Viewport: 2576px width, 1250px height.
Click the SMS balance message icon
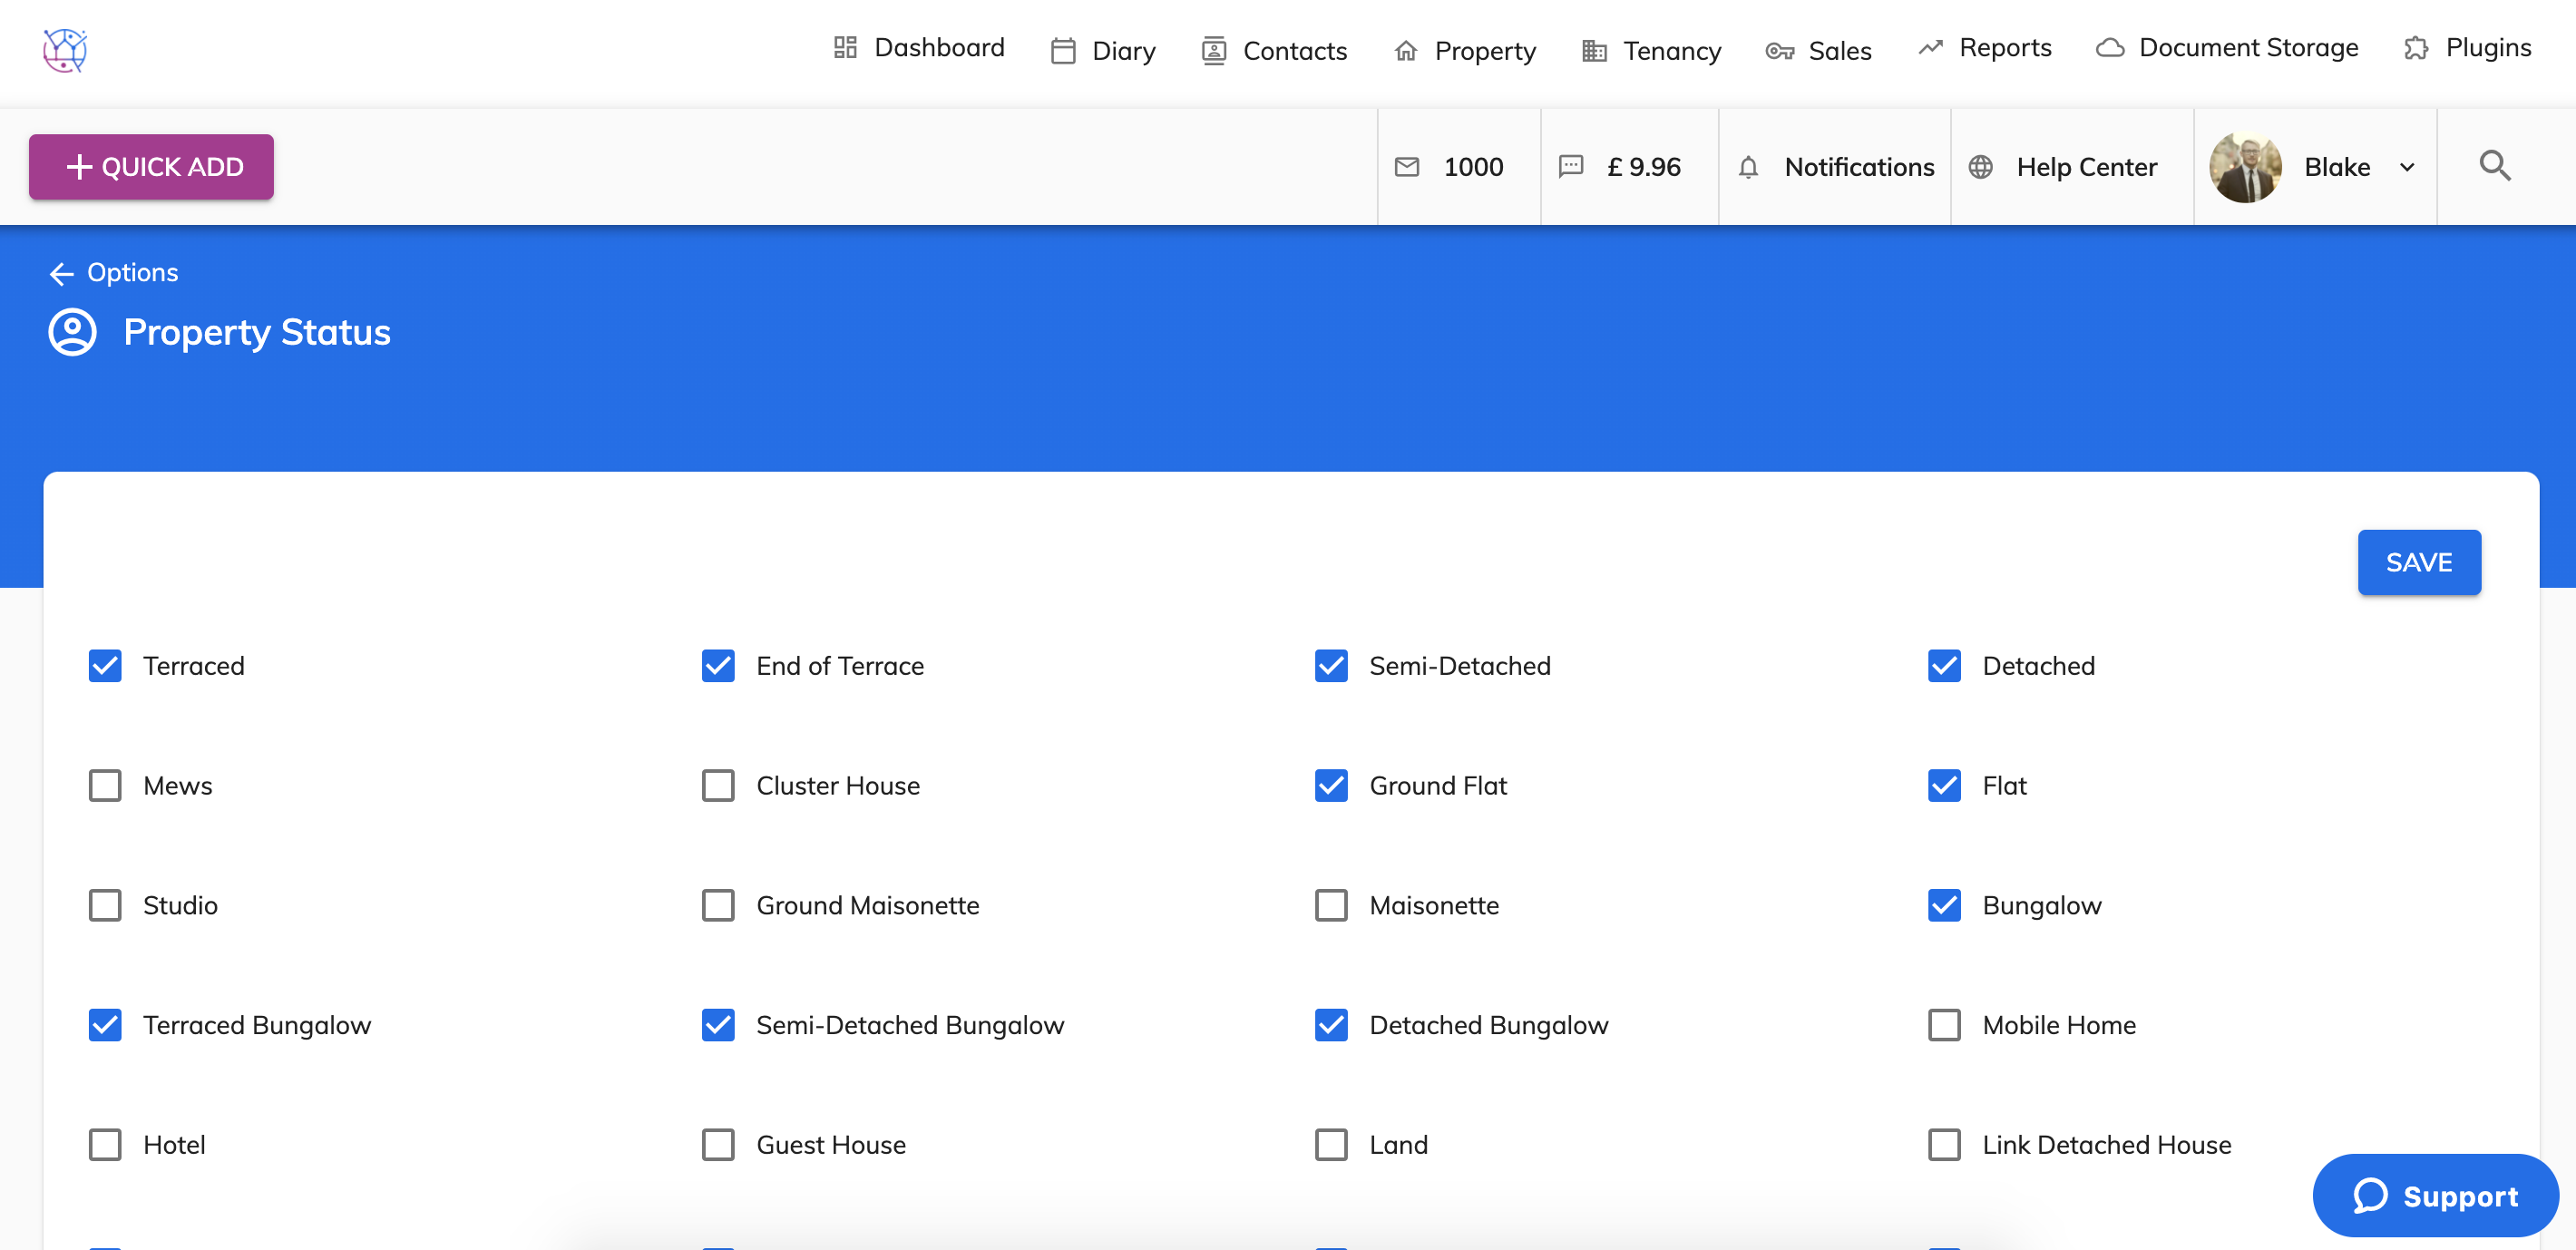coord(1570,167)
